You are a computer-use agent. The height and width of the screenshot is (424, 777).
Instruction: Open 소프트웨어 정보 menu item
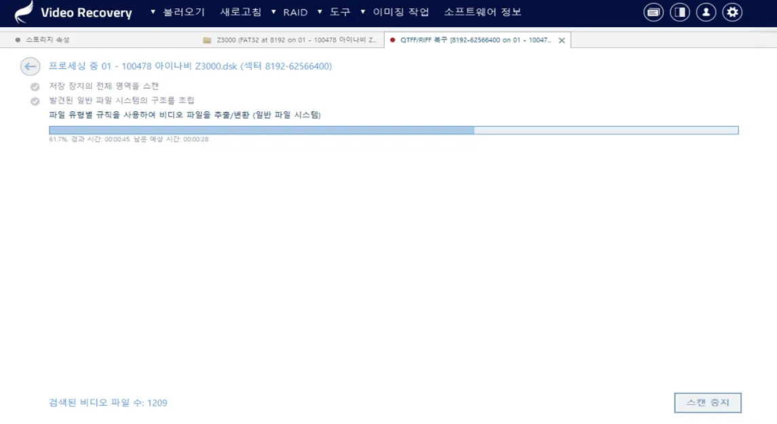point(482,12)
